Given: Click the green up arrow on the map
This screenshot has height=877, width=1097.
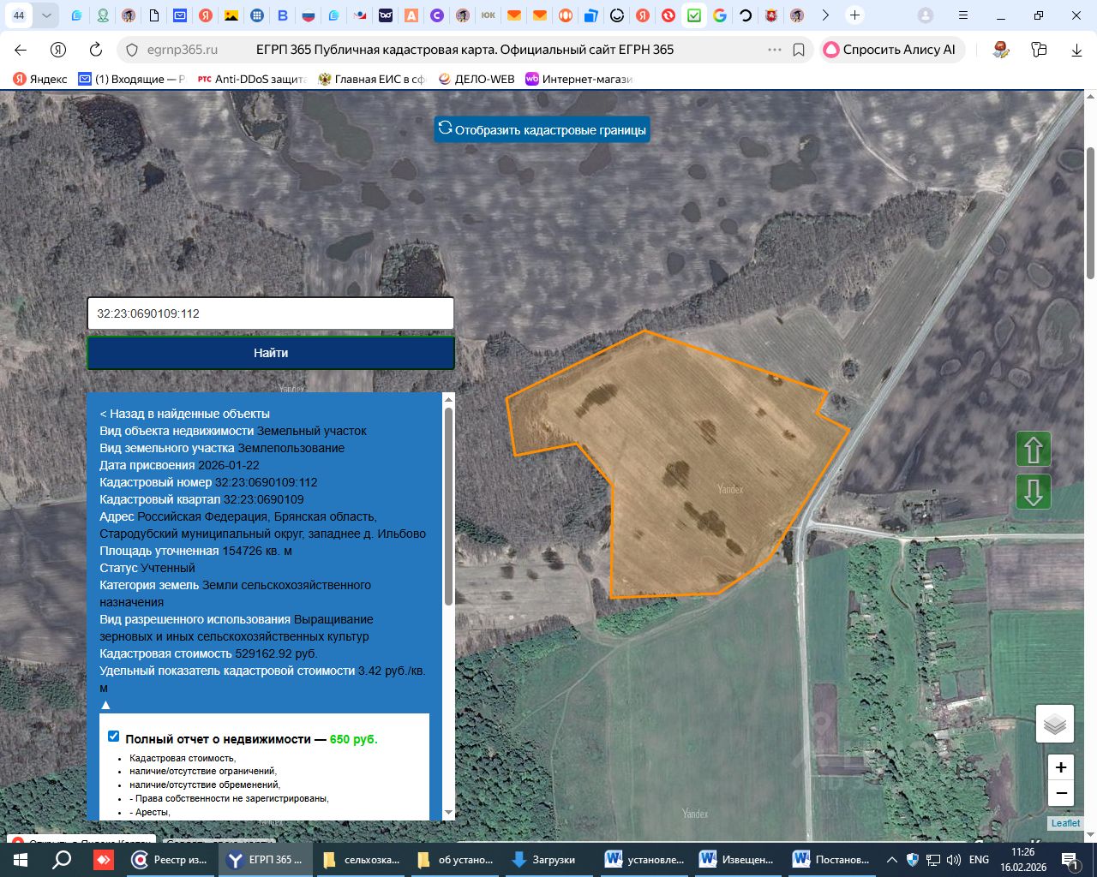Looking at the screenshot, I should (x=1034, y=450).
